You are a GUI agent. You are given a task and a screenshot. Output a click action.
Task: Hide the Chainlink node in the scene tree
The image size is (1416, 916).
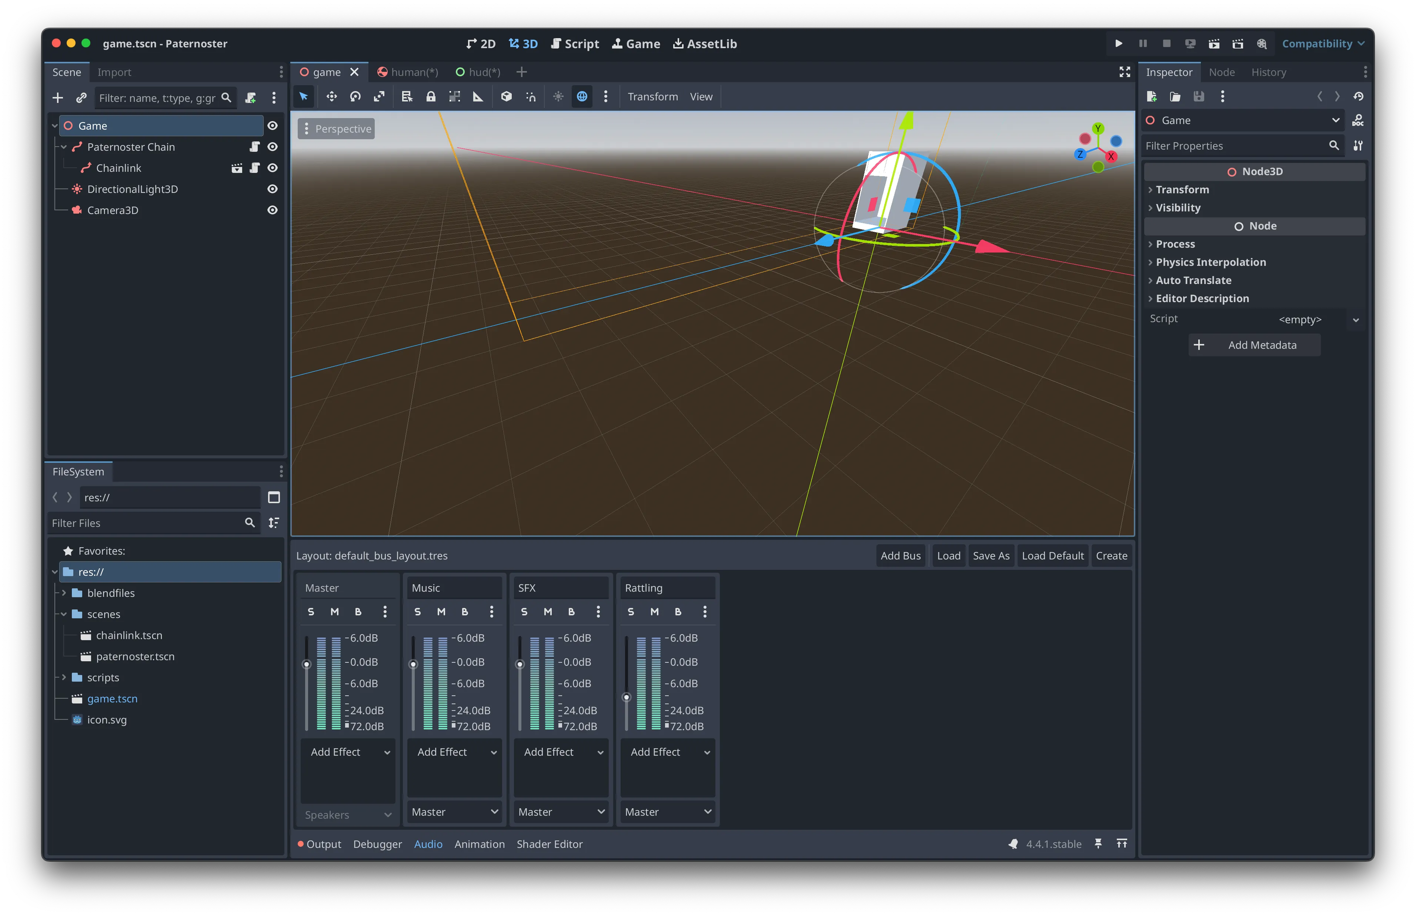click(x=273, y=168)
